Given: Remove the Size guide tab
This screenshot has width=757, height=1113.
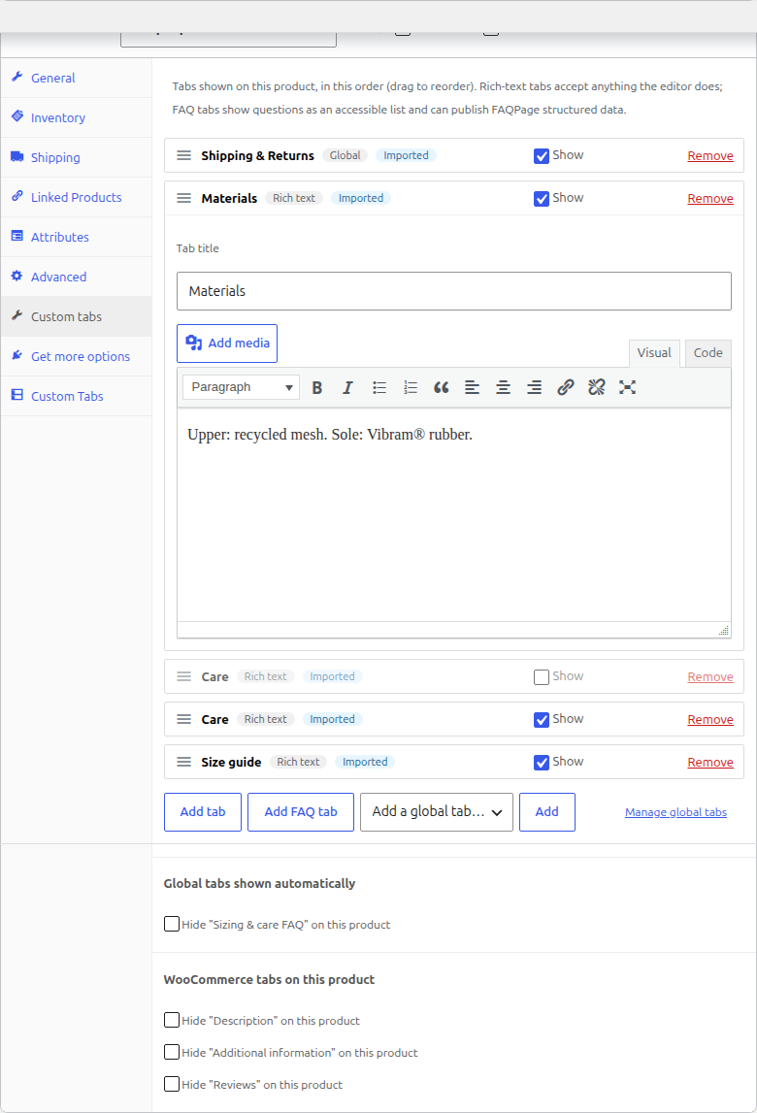Looking at the screenshot, I should click(710, 763).
